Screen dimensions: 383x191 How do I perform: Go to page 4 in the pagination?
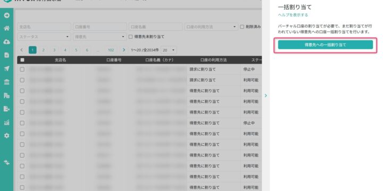[x=65, y=50]
